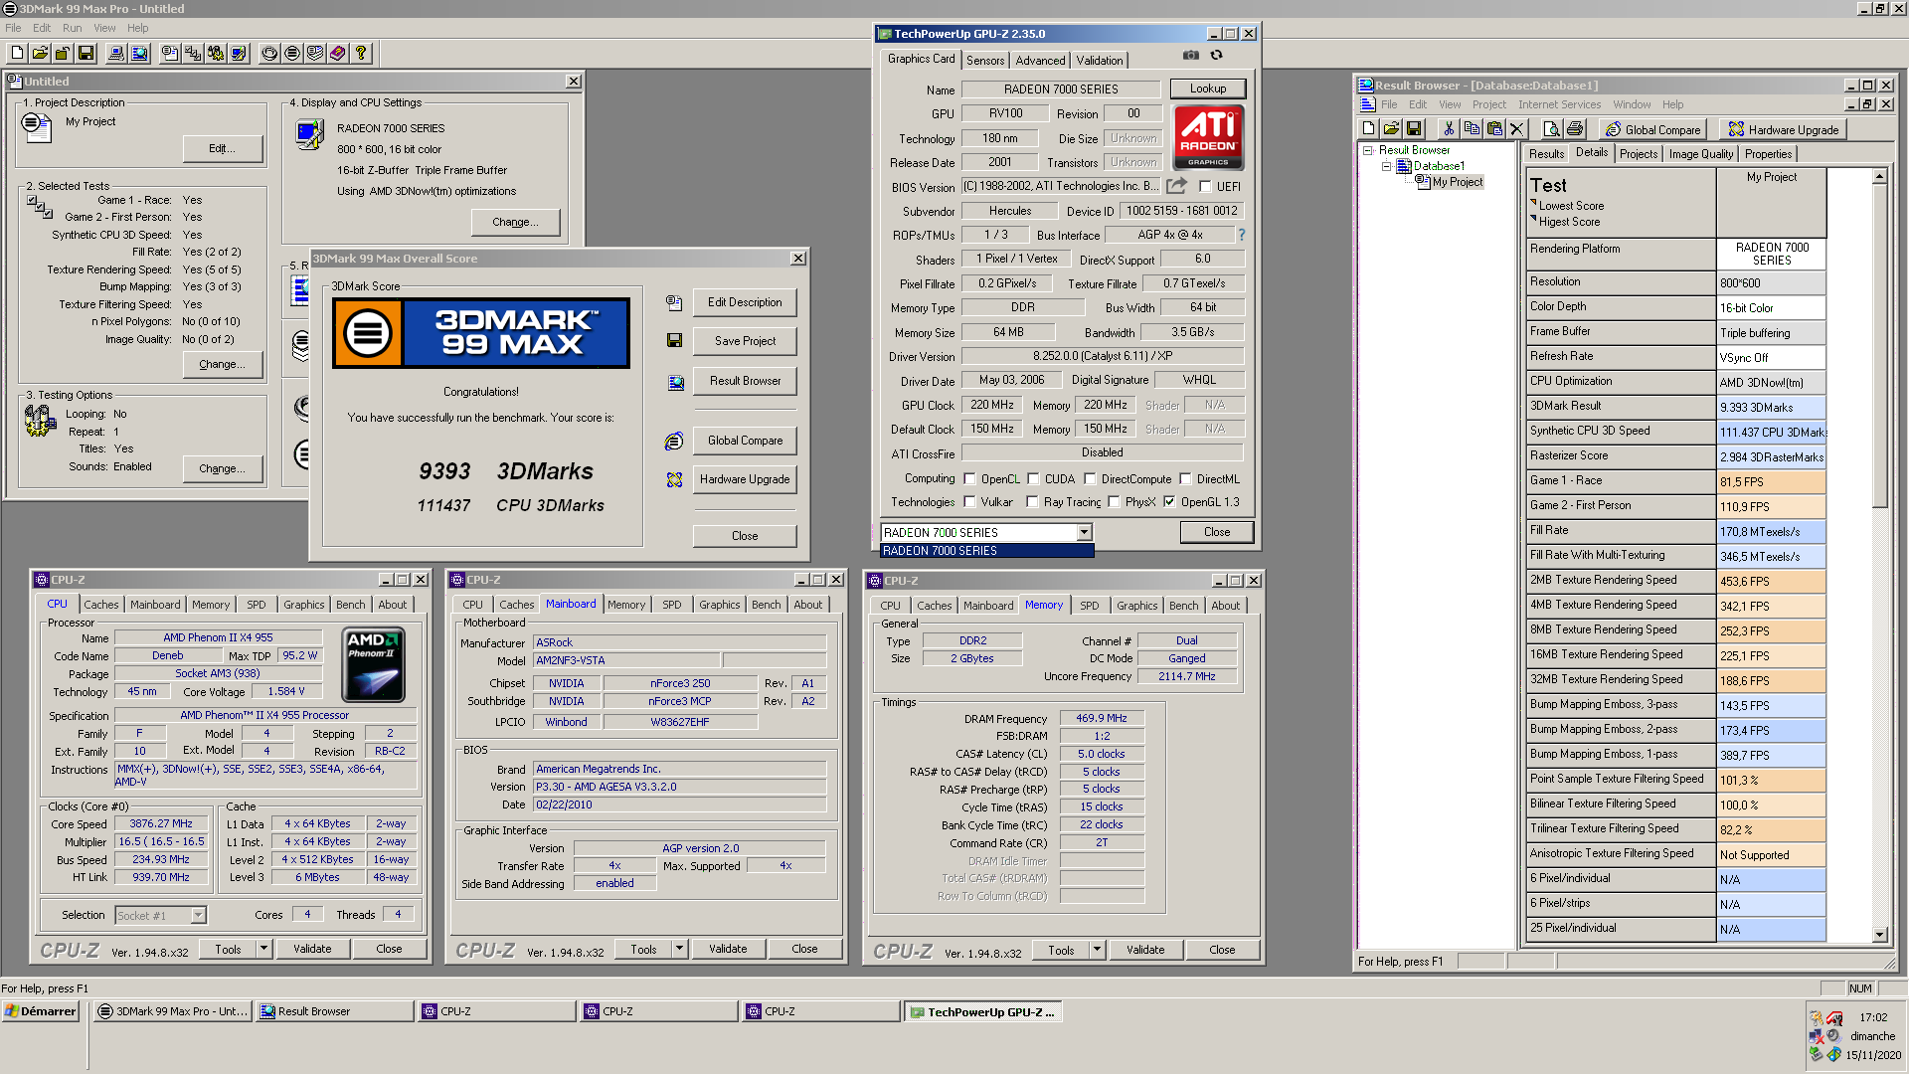
Task: Click Save icon in Result Browser toolbar
Action: (x=1414, y=129)
